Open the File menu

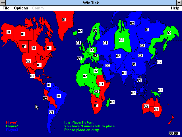tap(6, 8)
